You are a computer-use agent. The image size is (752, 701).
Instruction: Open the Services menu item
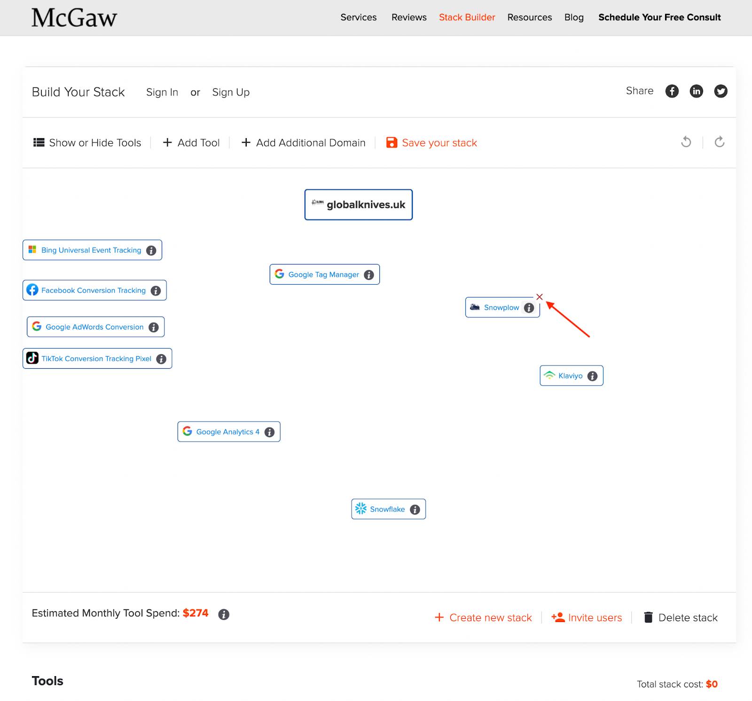(358, 17)
